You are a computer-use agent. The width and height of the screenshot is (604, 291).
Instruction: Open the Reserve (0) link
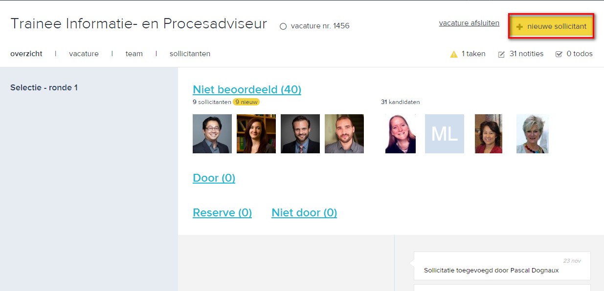coord(222,212)
